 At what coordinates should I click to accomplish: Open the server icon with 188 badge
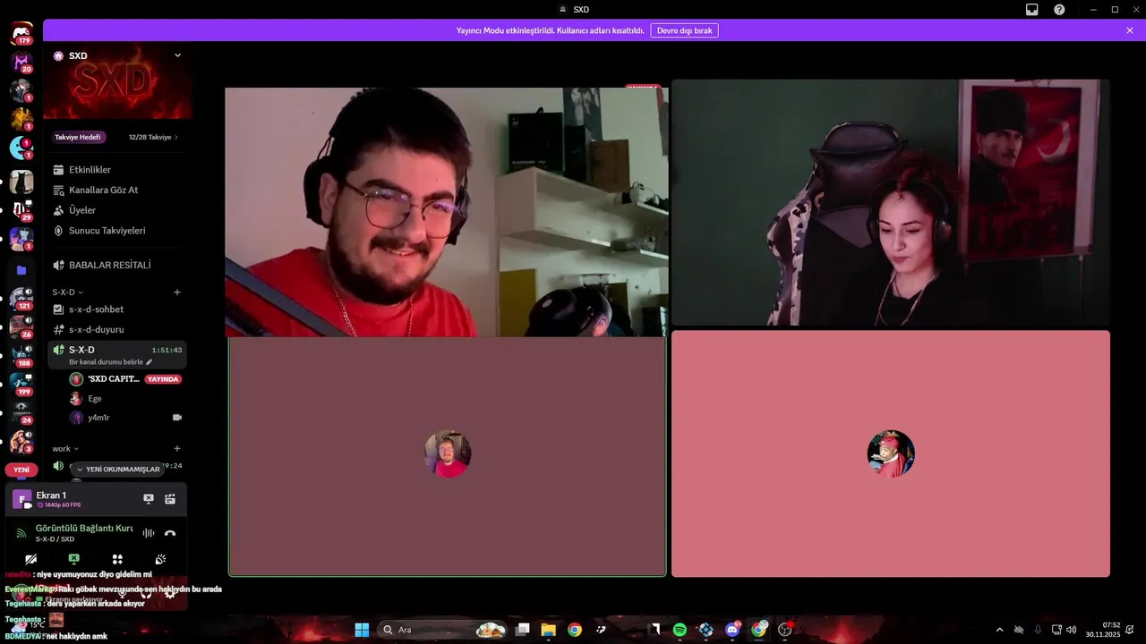point(20,355)
